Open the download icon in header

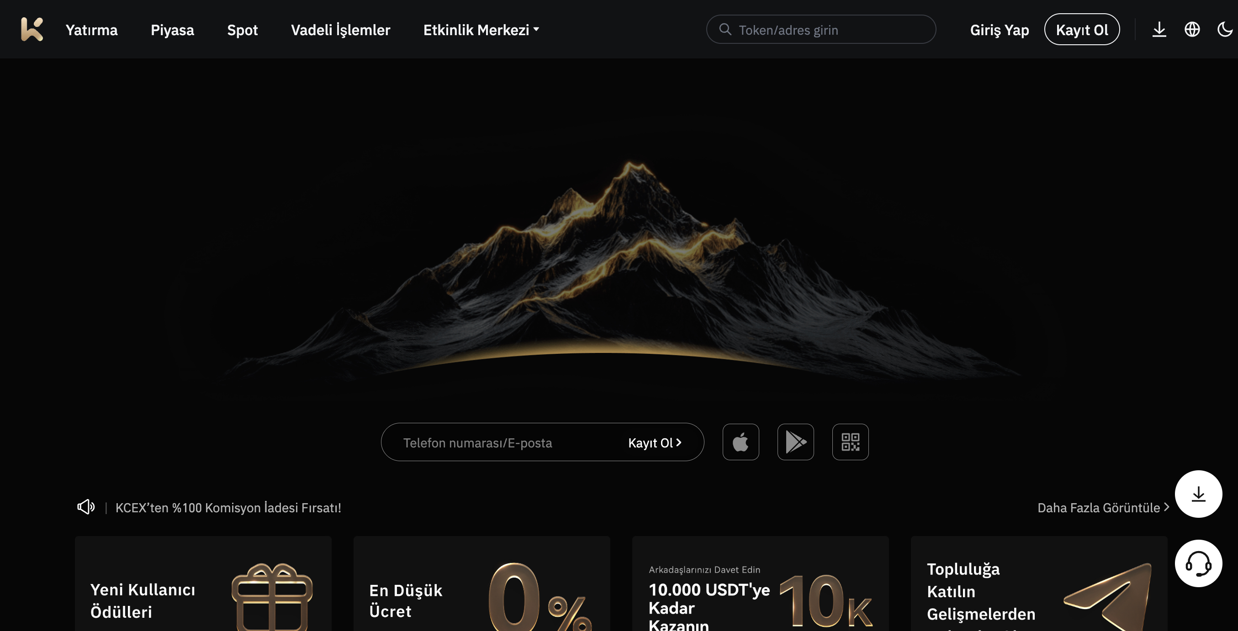coord(1159,29)
